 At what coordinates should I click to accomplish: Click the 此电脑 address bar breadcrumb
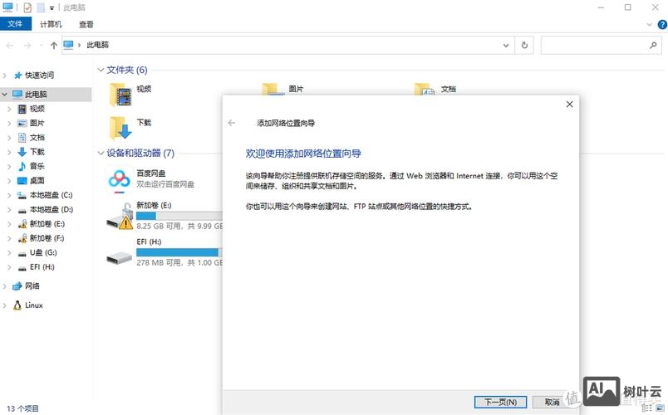pyautogui.click(x=97, y=45)
